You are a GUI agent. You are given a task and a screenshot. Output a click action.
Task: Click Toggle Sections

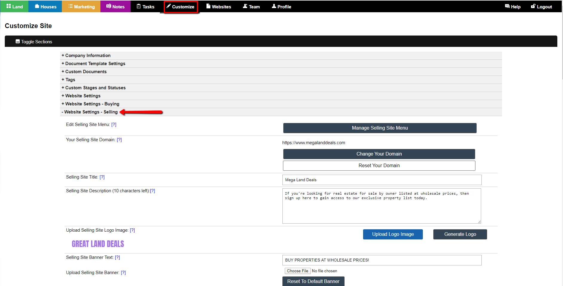pos(34,42)
